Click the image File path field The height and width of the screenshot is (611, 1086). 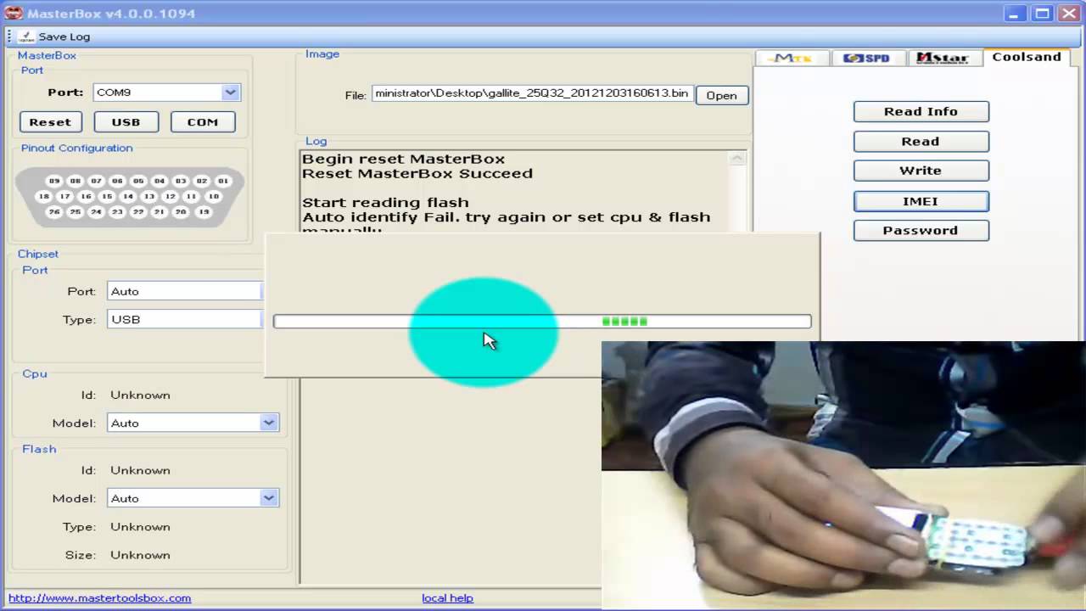(532, 93)
